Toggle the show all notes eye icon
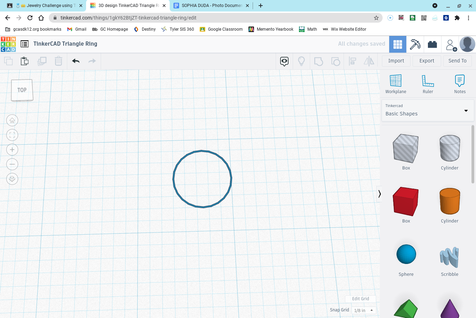 (284, 61)
